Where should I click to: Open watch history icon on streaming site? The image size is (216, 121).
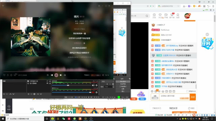pyautogui.click(x=154, y=16)
